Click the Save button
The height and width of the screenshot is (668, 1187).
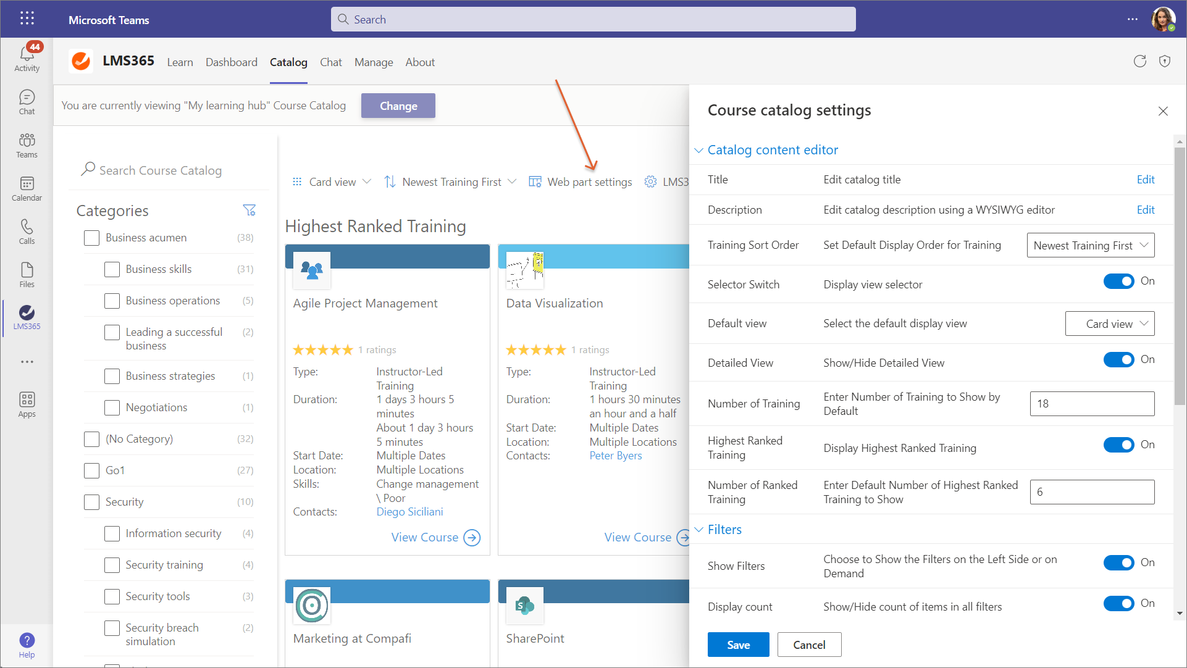tap(738, 645)
